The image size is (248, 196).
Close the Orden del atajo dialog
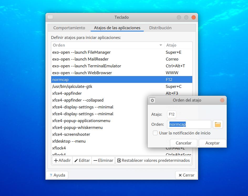222,100
